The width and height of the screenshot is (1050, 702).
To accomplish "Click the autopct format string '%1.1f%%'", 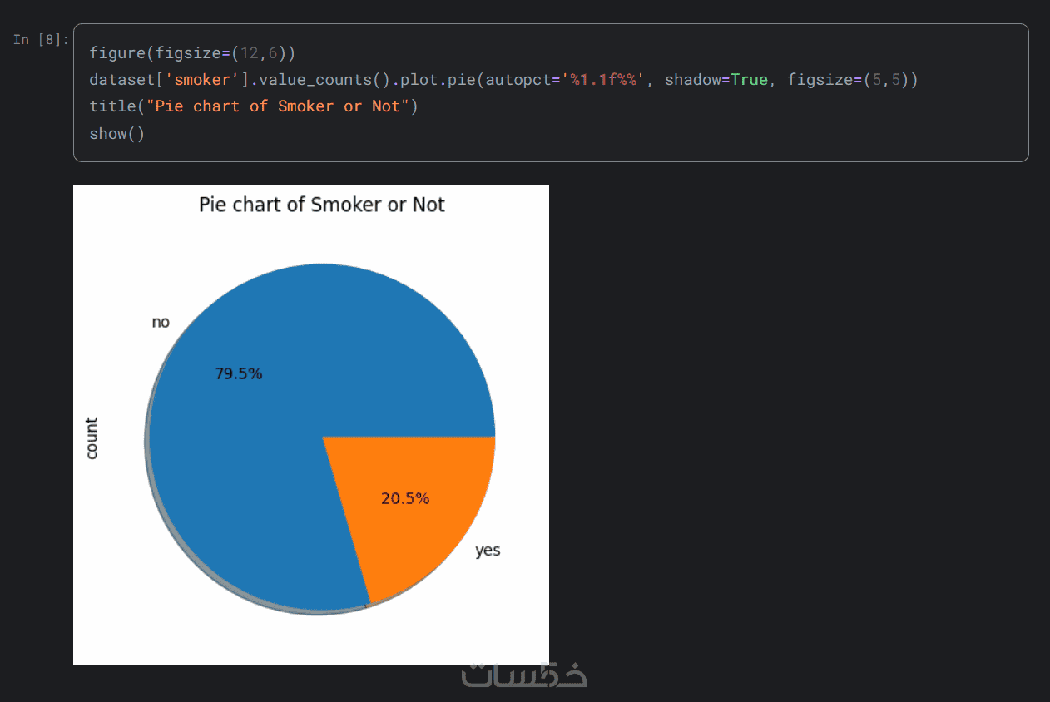I will click(605, 80).
